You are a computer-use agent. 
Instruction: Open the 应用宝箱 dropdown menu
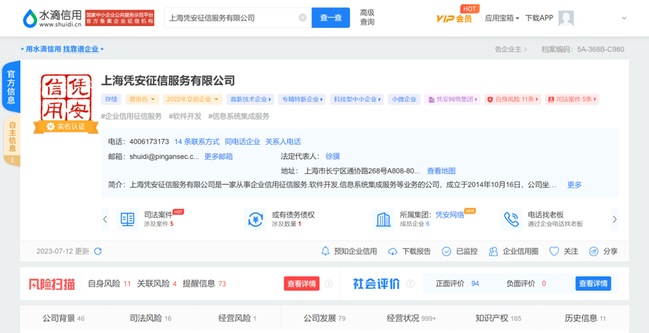click(502, 18)
